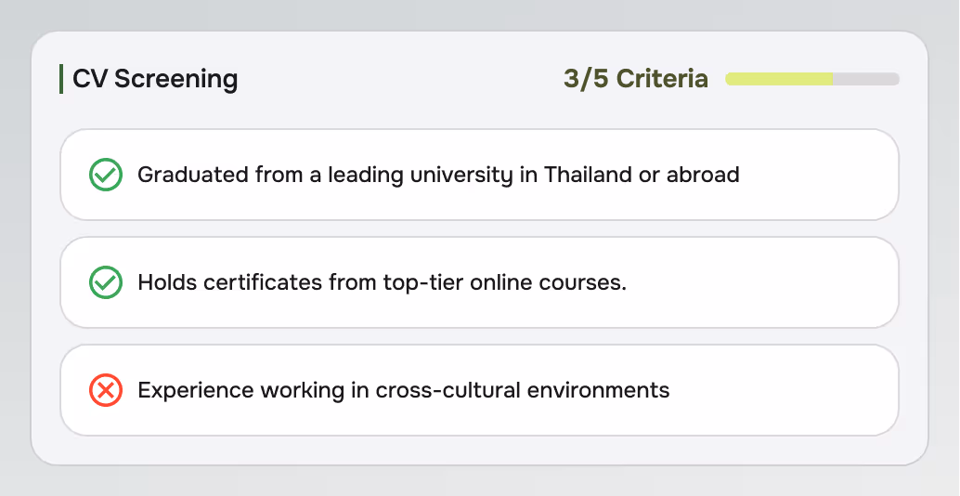Select the blank right area of cross-cultural card
The image size is (960, 496).
tap(784, 390)
